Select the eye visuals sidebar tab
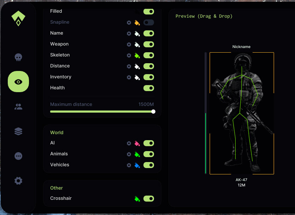The image size is (295, 215). [18, 82]
